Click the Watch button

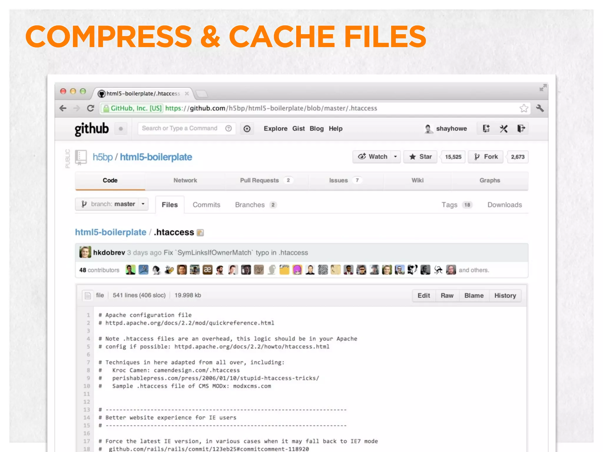[x=372, y=157]
